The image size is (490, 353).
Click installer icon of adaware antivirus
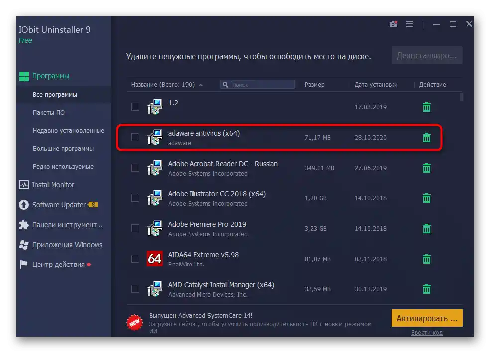tap(154, 137)
